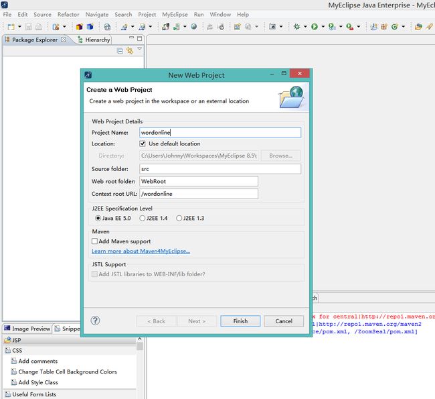Click the grayed Save toolbar icon
Image resolution: width=435 pixels, height=399 pixels.
pos(29,27)
